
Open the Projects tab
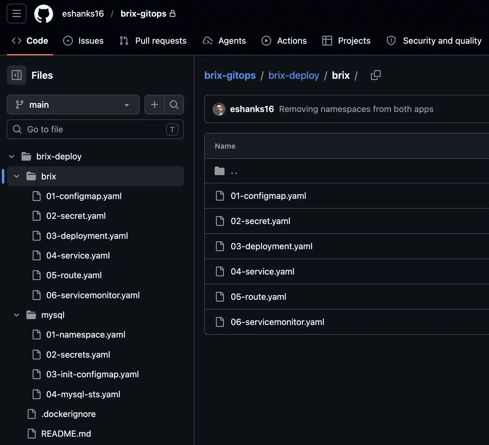coord(346,41)
